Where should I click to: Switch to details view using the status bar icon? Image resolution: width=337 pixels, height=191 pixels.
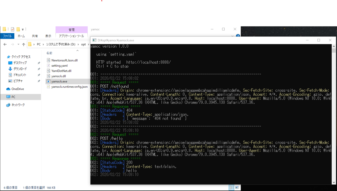(x=231, y=187)
